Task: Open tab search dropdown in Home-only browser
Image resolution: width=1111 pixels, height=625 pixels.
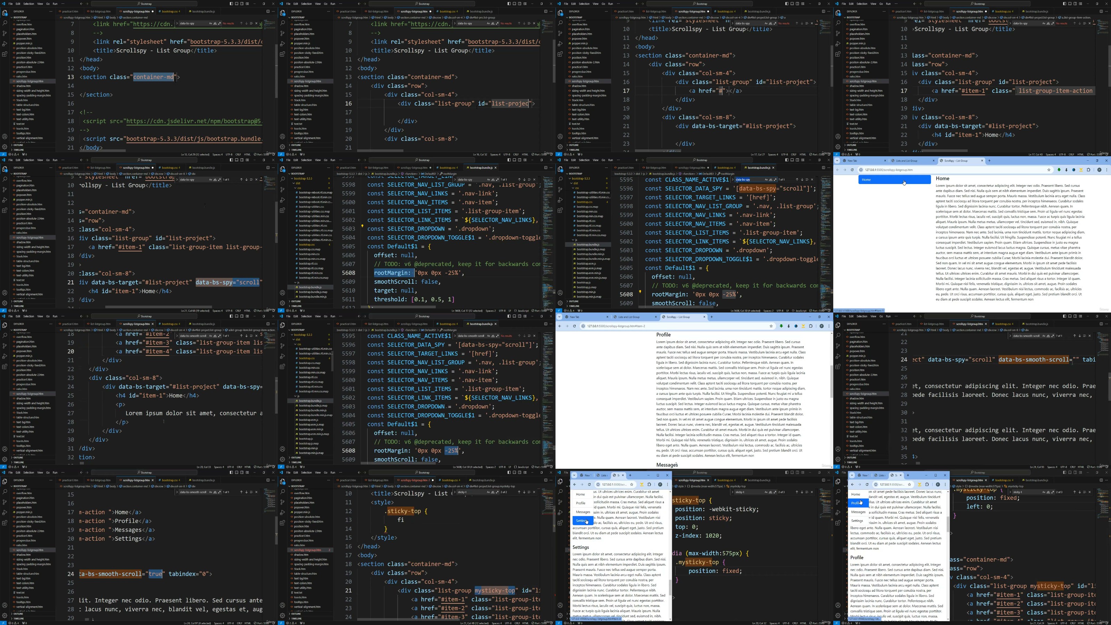Action: (x=837, y=161)
